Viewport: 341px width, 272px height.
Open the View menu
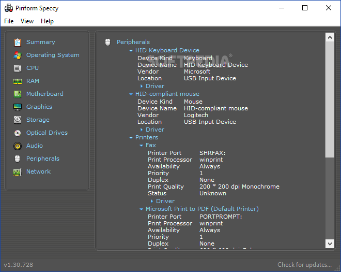coord(27,21)
